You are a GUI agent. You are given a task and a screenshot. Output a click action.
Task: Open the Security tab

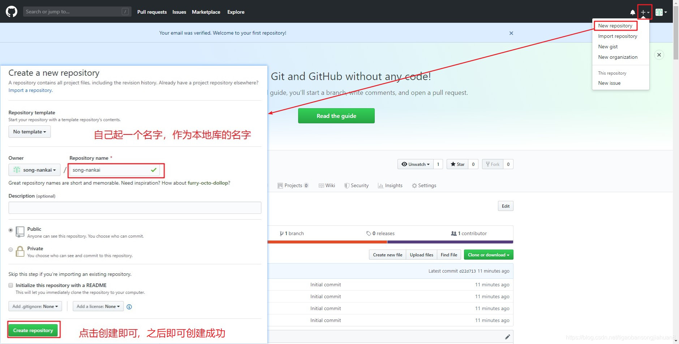click(x=356, y=185)
